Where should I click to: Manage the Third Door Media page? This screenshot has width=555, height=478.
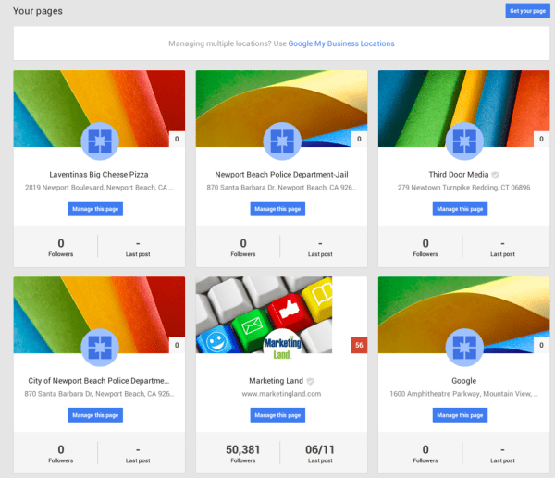click(x=460, y=209)
